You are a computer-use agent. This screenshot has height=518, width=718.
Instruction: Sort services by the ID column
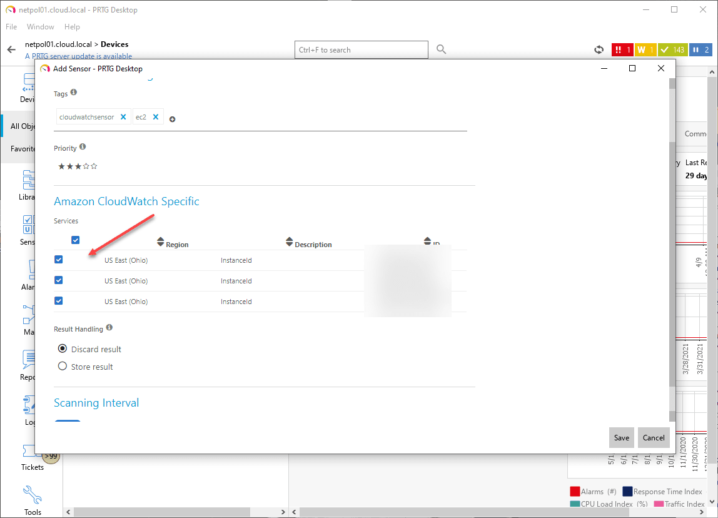(427, 241)
